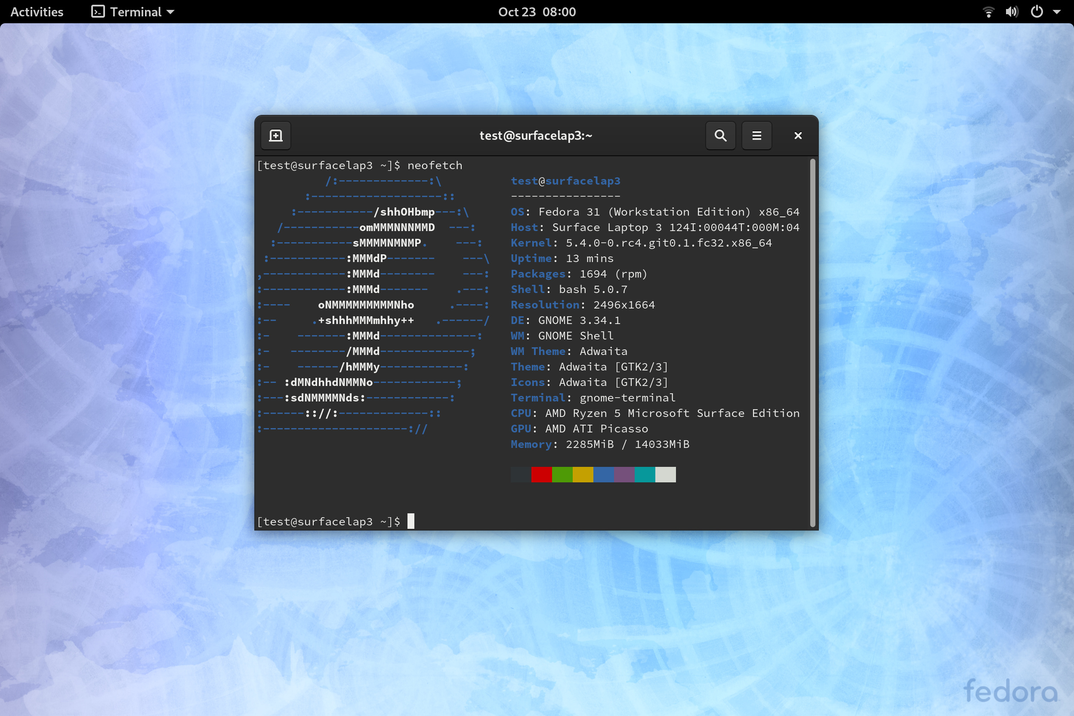Click the yellow color block
Viewport: 1074px width, 716px height.
tap(583, 475)
